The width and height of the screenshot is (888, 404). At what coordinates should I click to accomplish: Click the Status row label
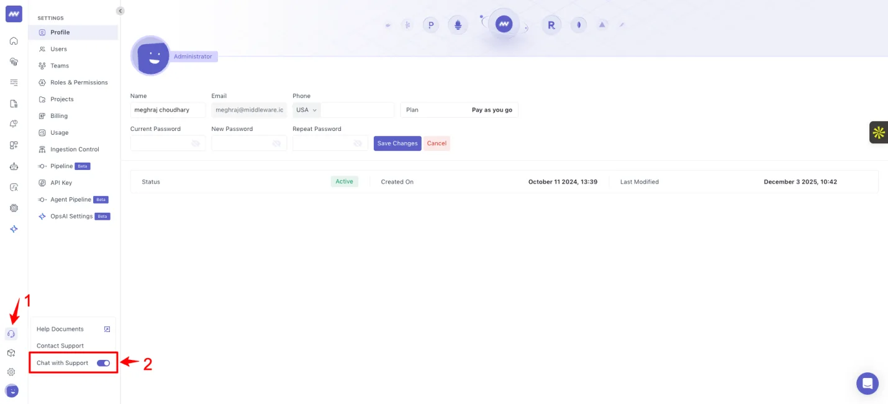tap(151, 182)
